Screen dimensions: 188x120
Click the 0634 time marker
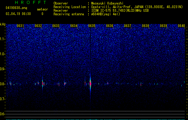74,26
